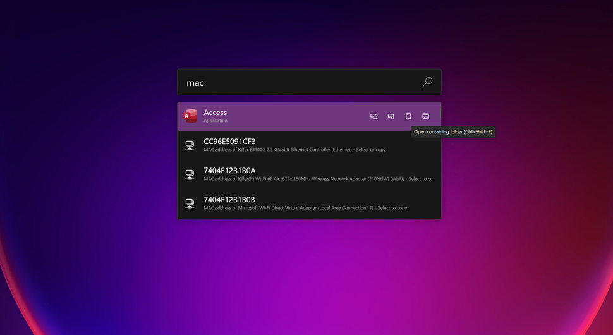This screenshot has width=613, height=335.
Task: Copy the MAC address CC96E5091CF3
Action: pos(229,142)
